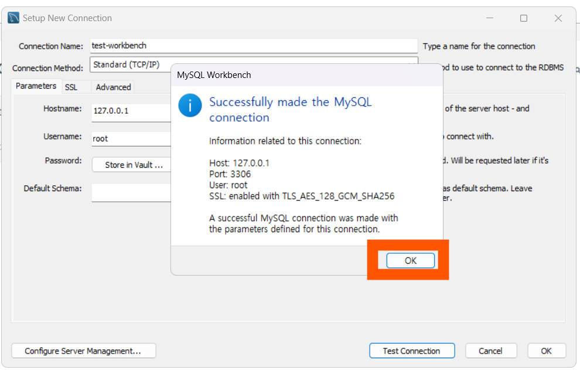Image resolution: width=580 pixels, height=370 pixels.
Task: Close the Setup New Connection window
Action: (558, 18)
